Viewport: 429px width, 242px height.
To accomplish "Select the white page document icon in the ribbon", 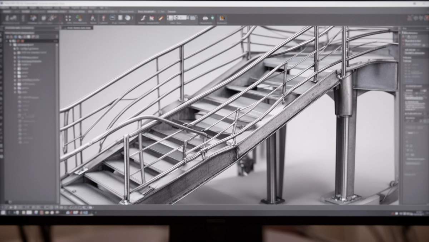I will coord(120,18).
